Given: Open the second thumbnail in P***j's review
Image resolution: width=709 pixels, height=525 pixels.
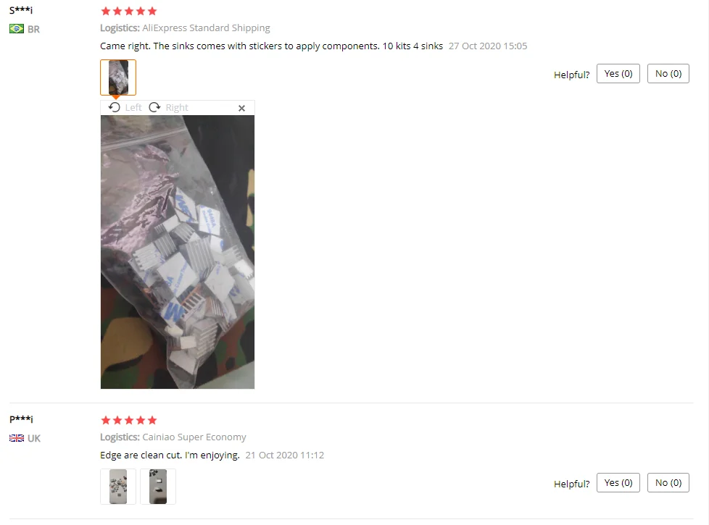Looking at the screenshot, I should point(158,487).
